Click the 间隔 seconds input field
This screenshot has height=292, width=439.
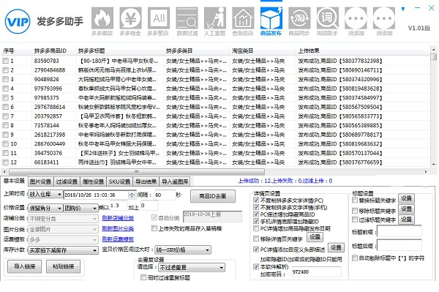pyautogui.click(x=165, y=195)
